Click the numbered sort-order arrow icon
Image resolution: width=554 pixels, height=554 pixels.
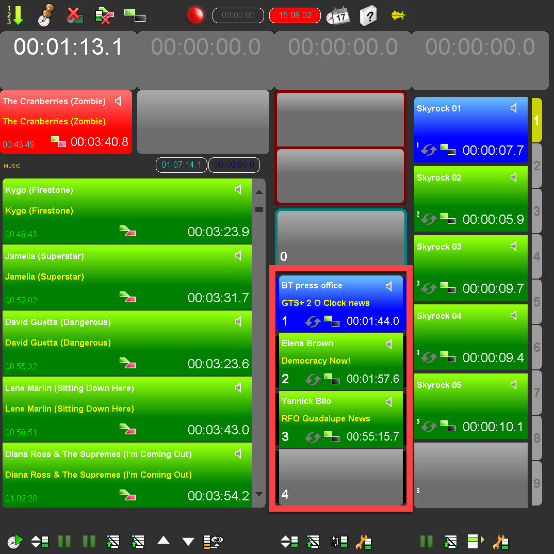tap(16, 15)
